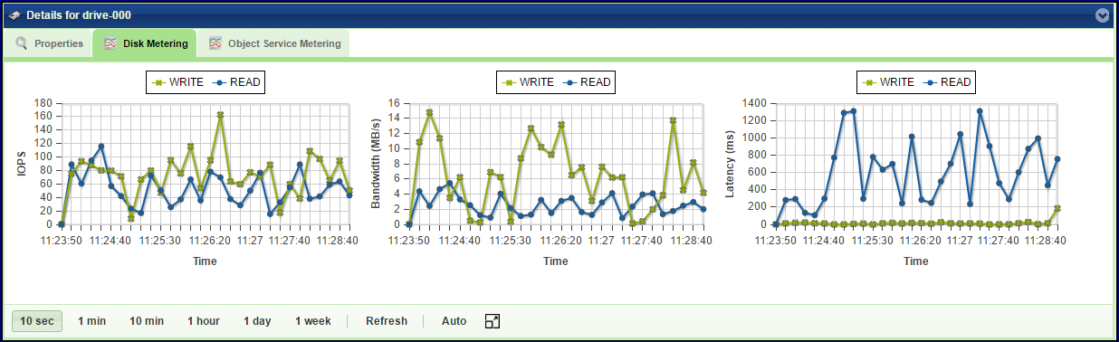
Task: Set interval to 10 sec
Action: pyautogui.click(x=37, y=321)
